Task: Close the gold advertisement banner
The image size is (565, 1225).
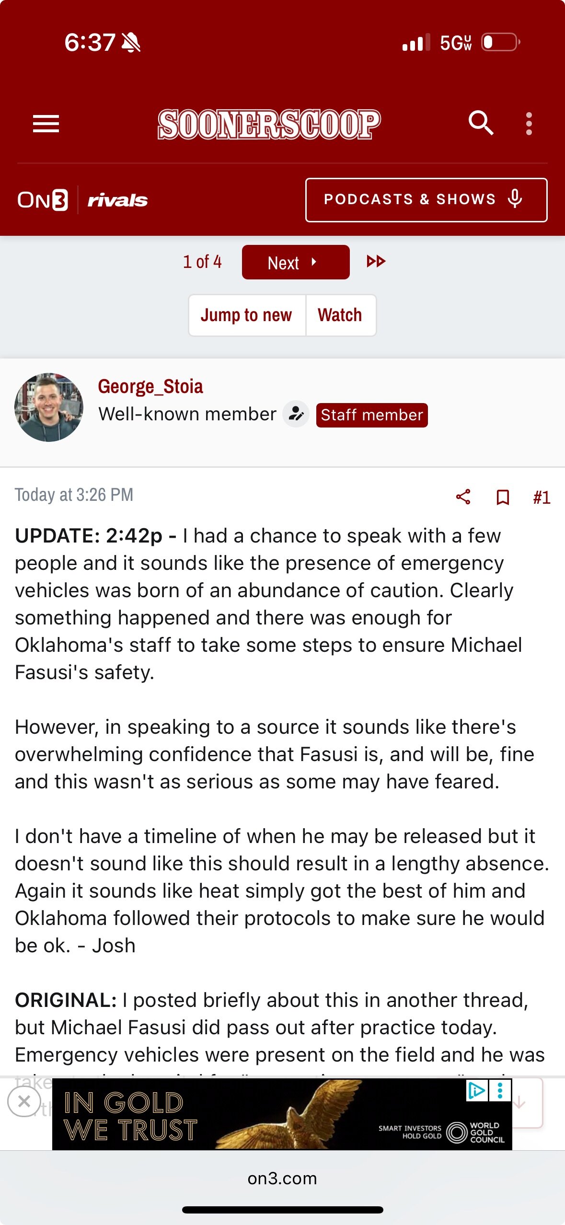Action: tap(24, 1101)
